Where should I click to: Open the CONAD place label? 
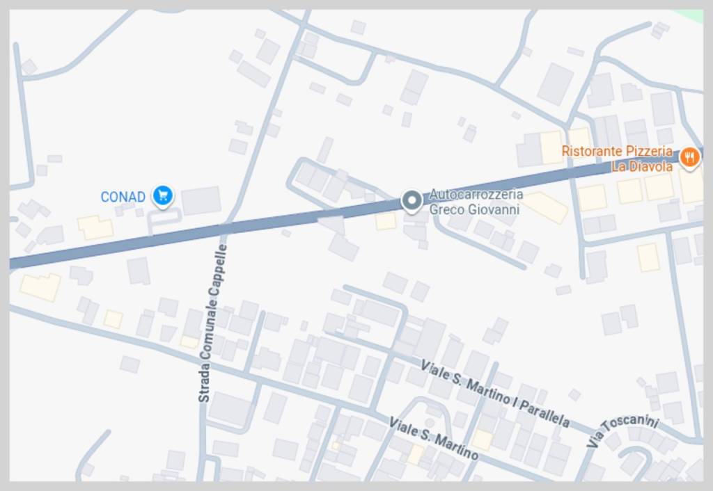[x=123, y=197]
